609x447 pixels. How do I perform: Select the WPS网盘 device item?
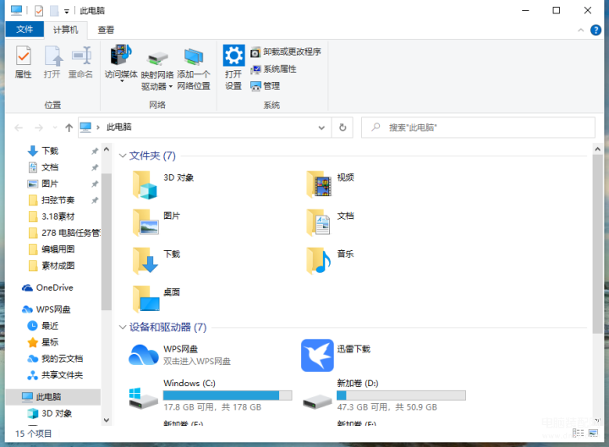[x=180, y=356]
